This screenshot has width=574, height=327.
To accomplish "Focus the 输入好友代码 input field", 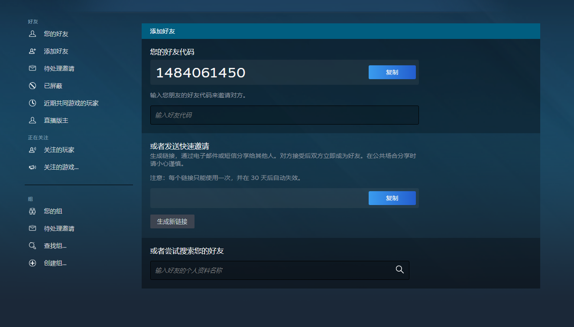I will tap(285, 115).
